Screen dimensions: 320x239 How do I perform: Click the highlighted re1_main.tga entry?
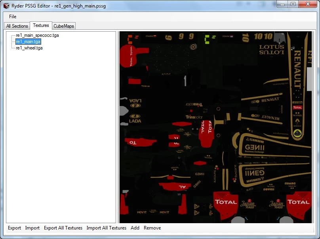pyautogui.click(x=29, y=42)
